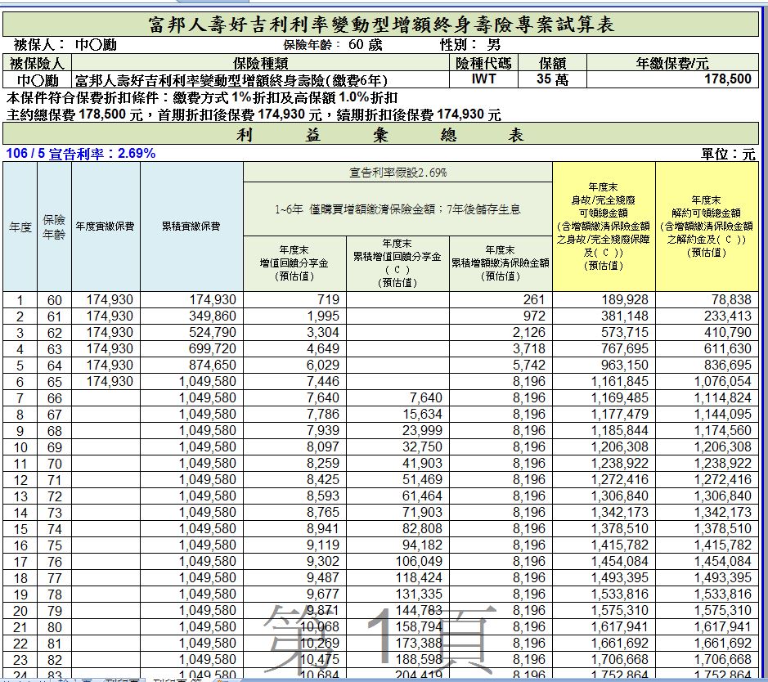Select the cell containing 1,169,485
The height and width of the screenshot is (682, 768).
(x=604, y=398)
